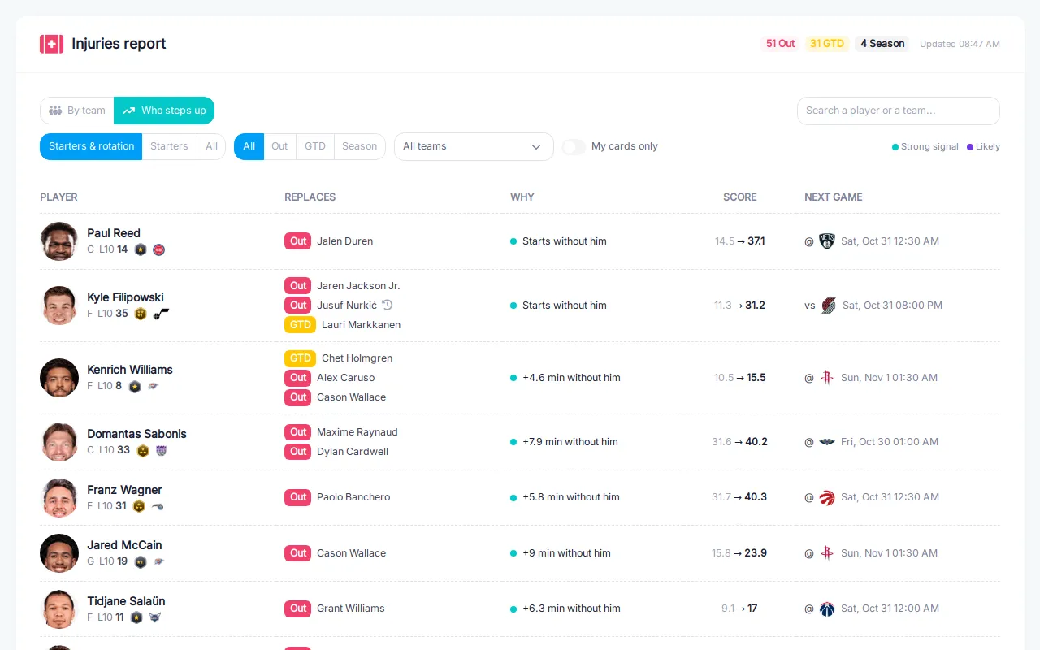The image size is (1040, 650).
Task: Click the Hornets team icon under Tidjane Salaün
Action: (x=155, y=617)
